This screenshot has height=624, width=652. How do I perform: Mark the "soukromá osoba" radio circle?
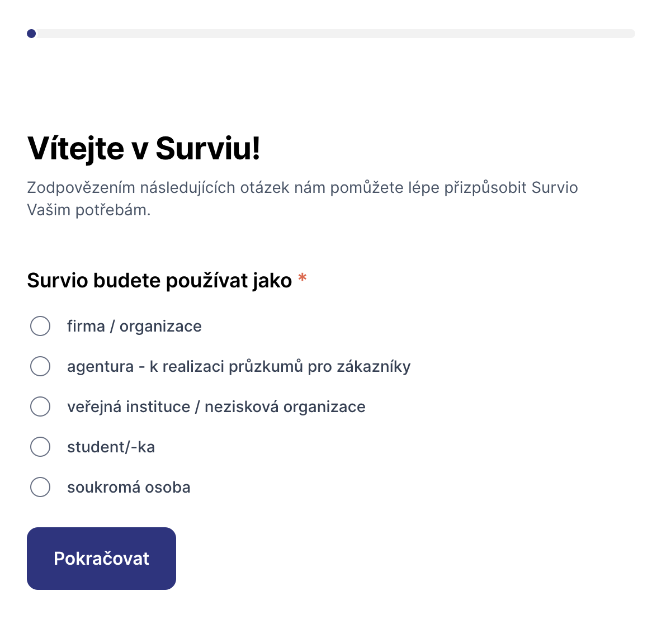[x=40, y=487]
